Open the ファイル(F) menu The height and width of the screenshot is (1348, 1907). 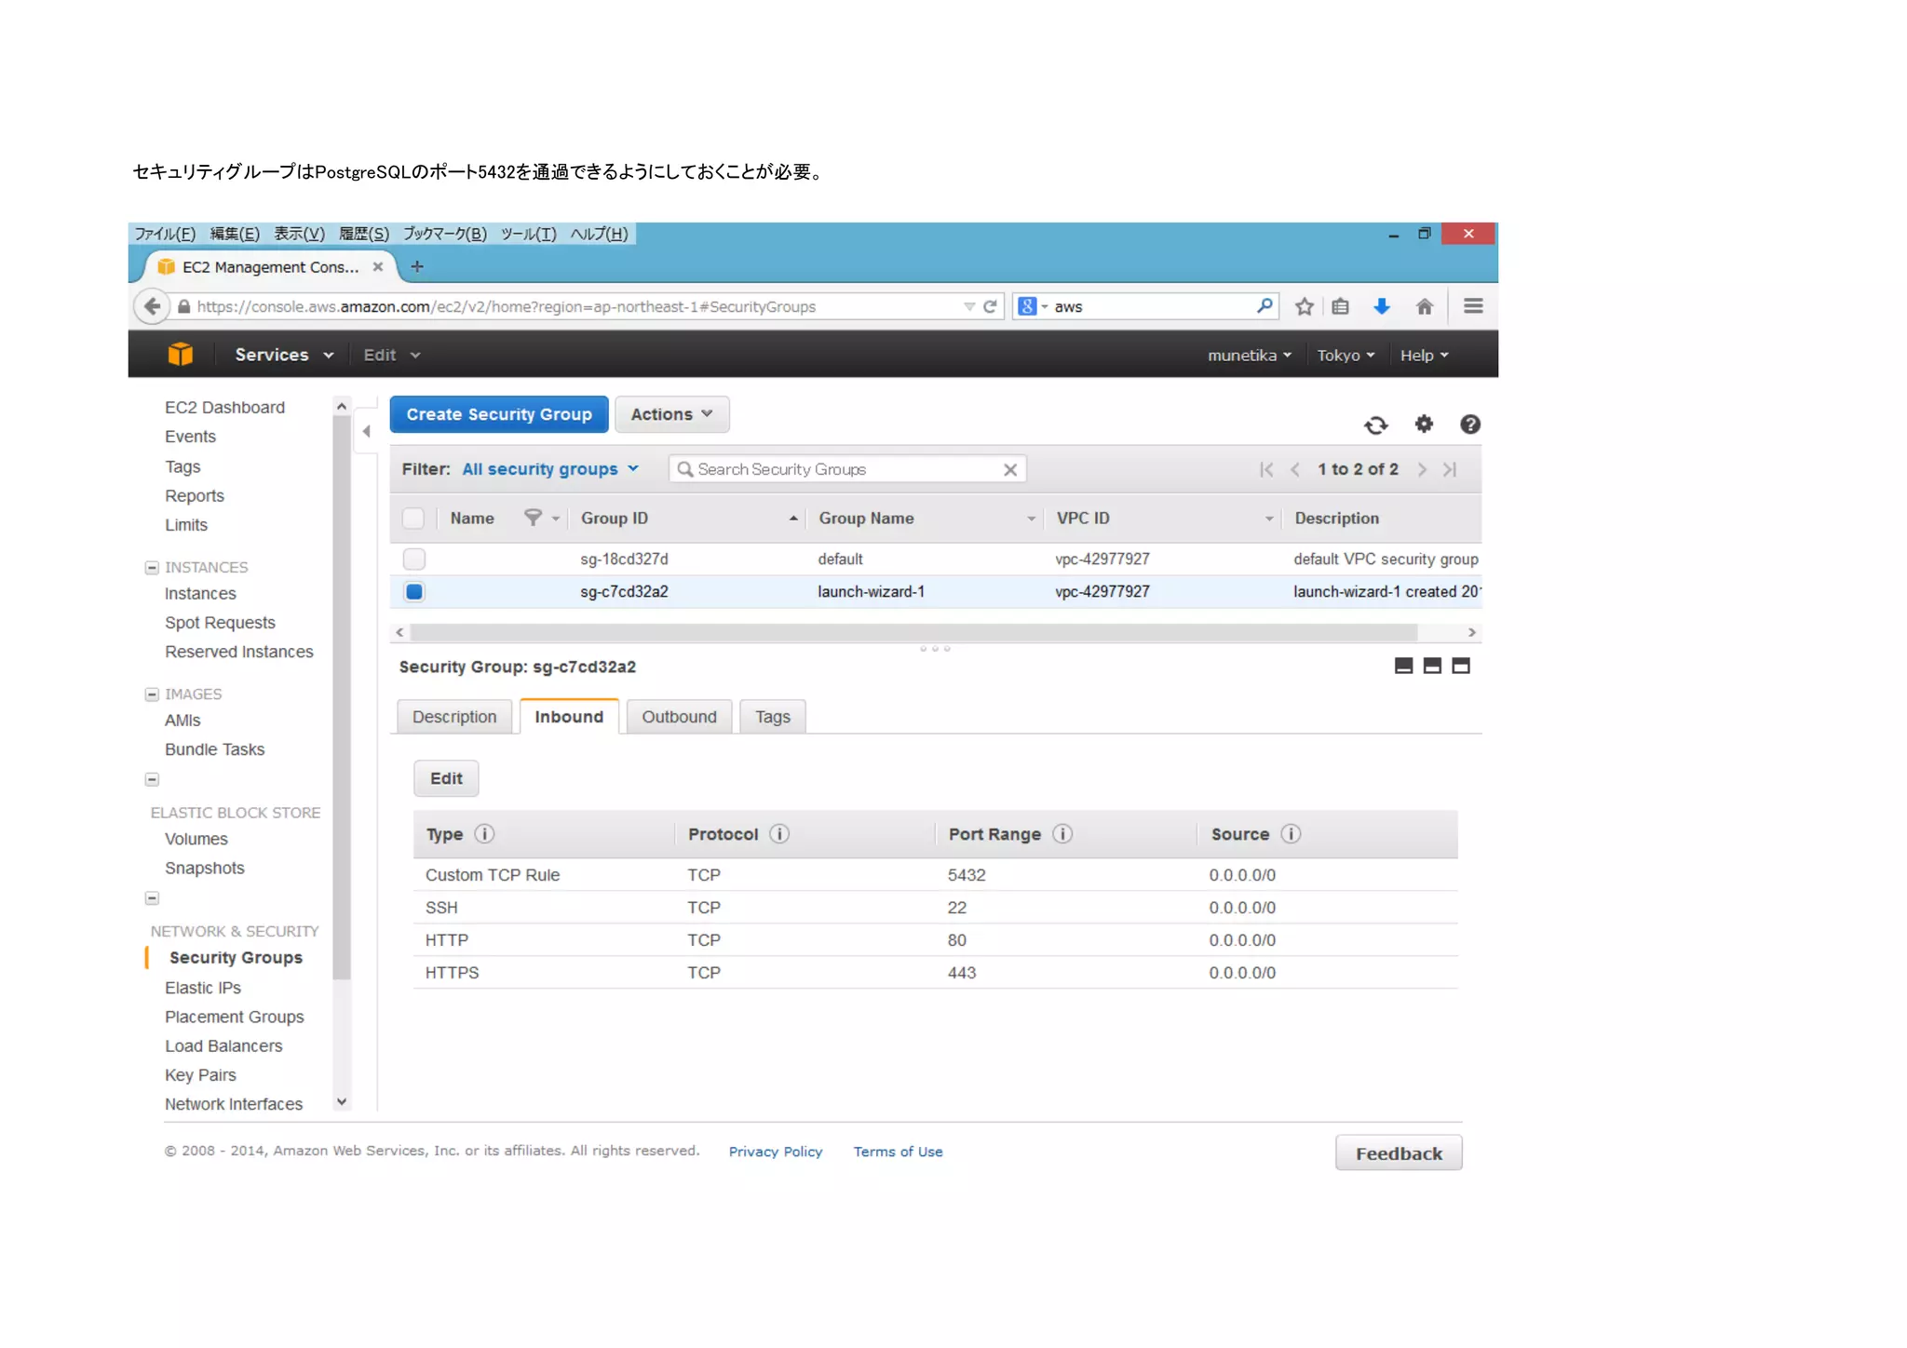click(x=165, y=234)
